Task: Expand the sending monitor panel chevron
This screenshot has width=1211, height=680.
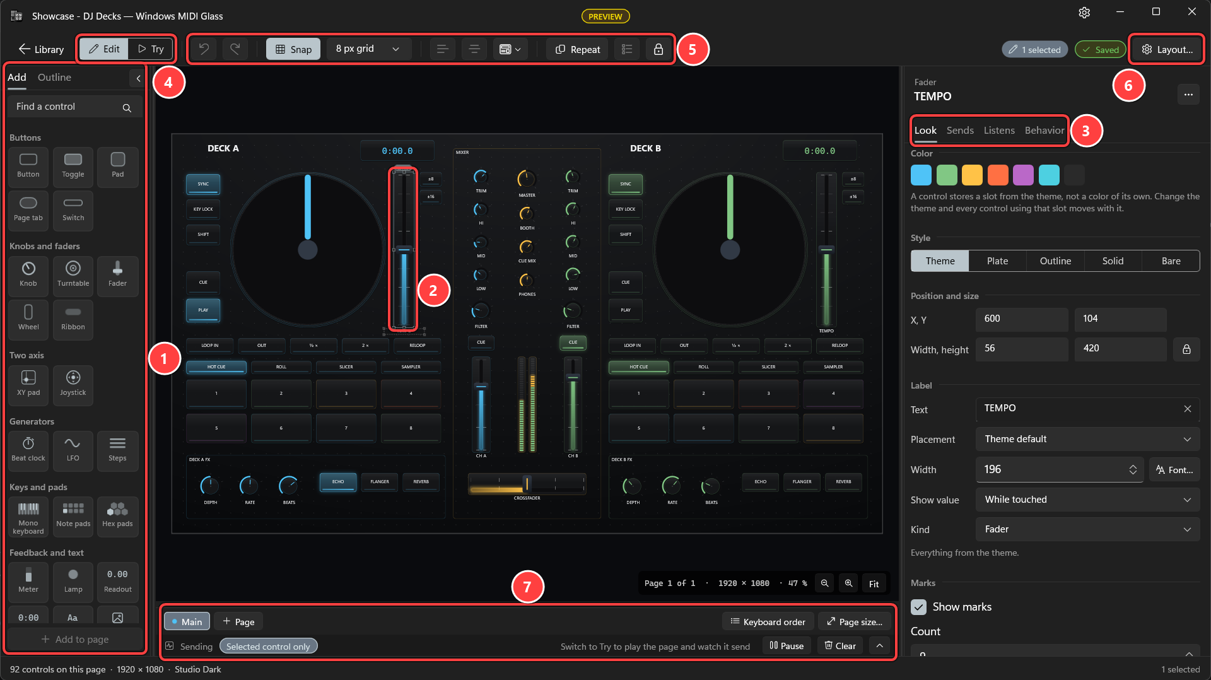Action: [879, 646]
